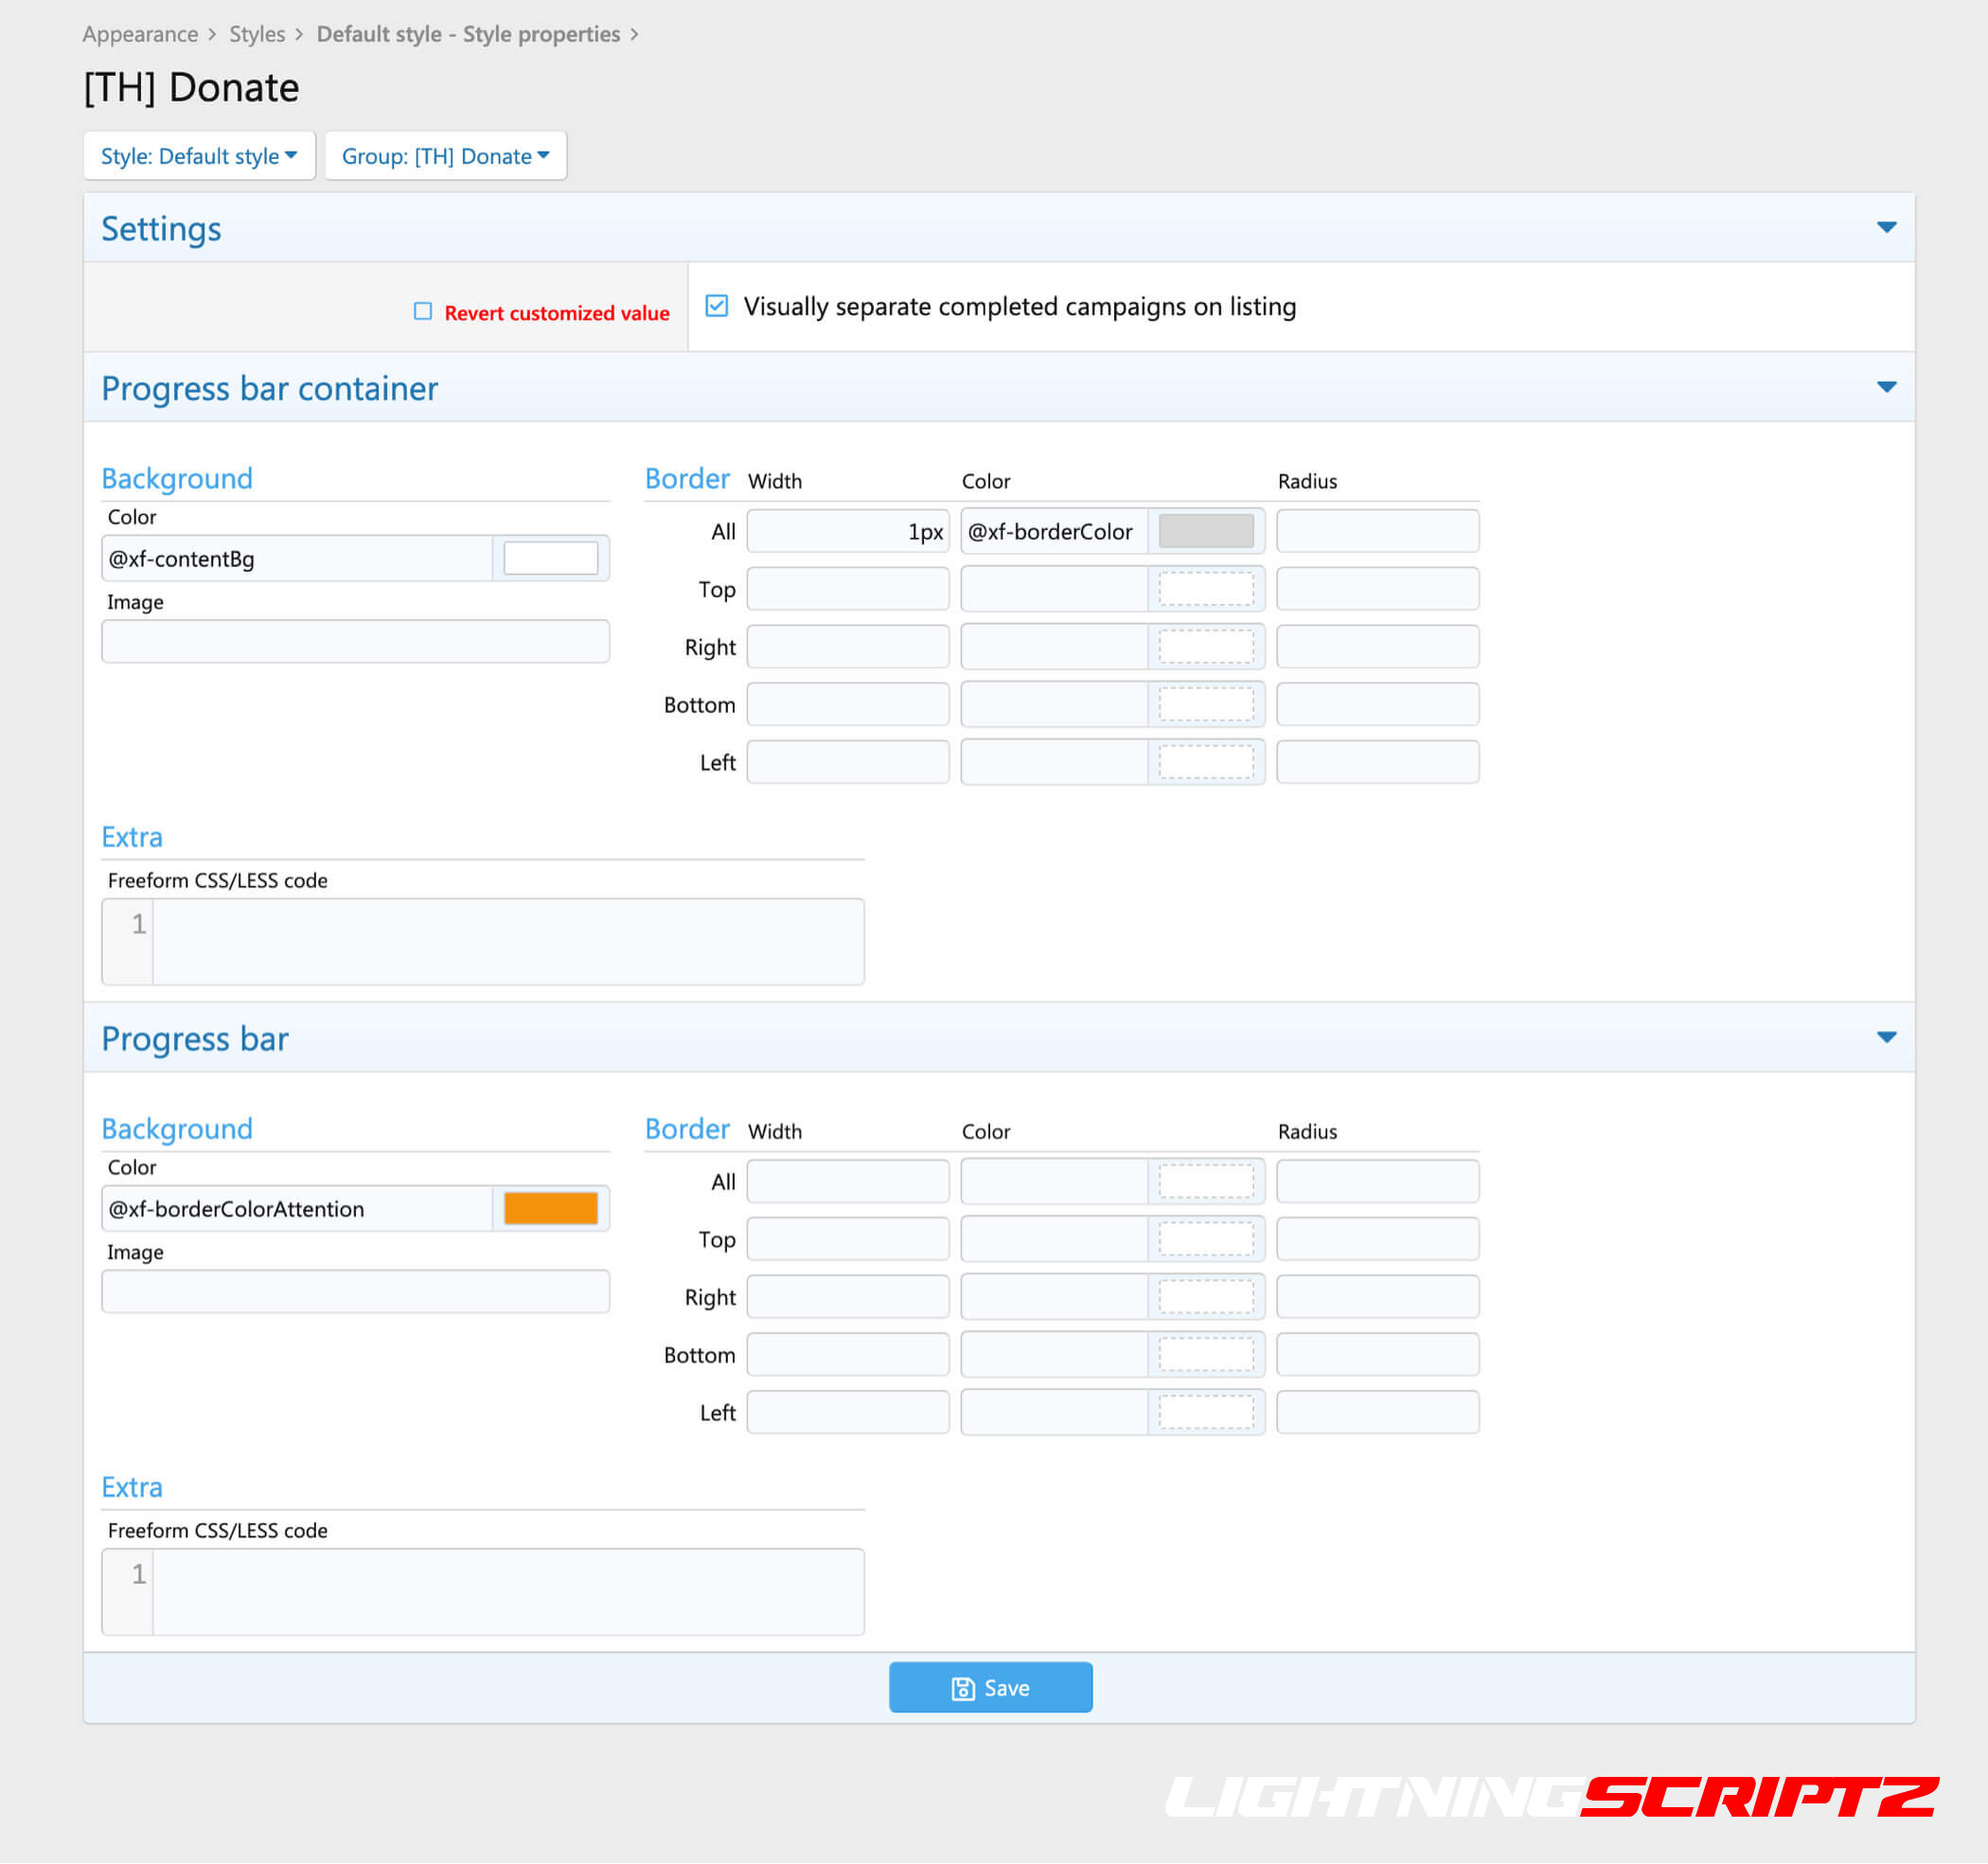
Task: Uncheck Visually separate completed campaigns checkbox
Action: (x=716, y=306)
